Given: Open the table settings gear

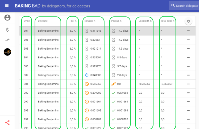Looking at the screenshot, I should (x=188, y=21).
